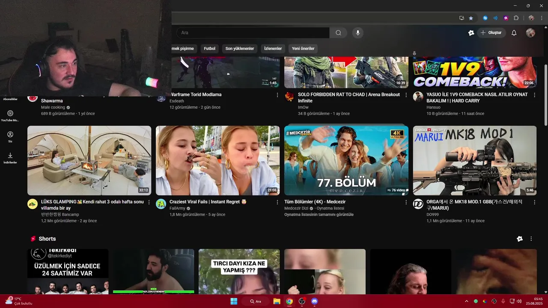
Task: Click taskbar Ara search box
Action: (x=256, y=301)
